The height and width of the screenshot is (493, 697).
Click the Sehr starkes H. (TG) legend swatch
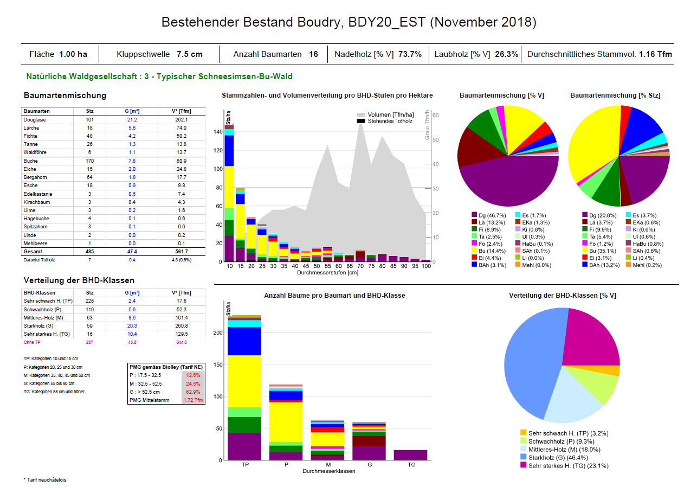click(x=523, y=465)
